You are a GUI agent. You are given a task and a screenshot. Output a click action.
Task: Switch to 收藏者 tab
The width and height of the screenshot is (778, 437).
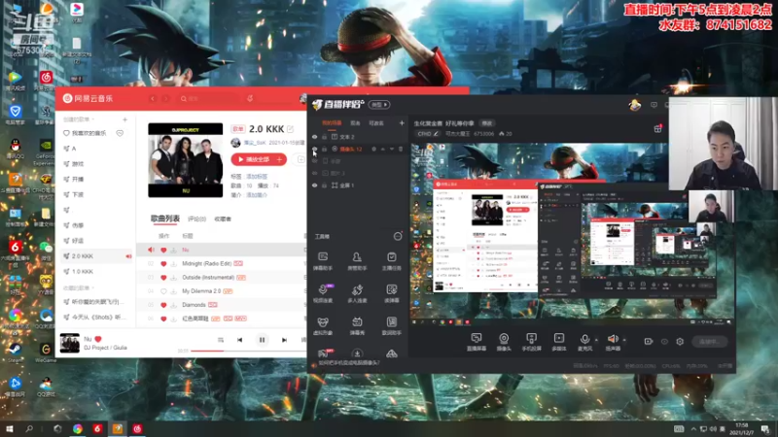223,219
